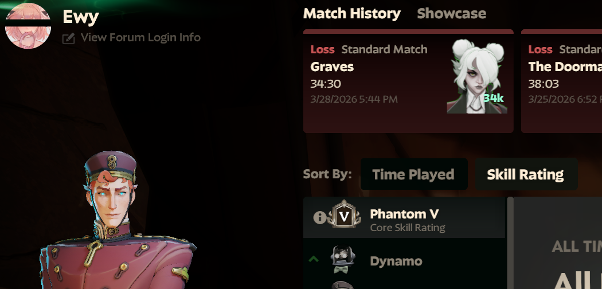Click the partially visible hero icon below Dynamo
Screen dimensions: 602x289
(x=342, y=285)
